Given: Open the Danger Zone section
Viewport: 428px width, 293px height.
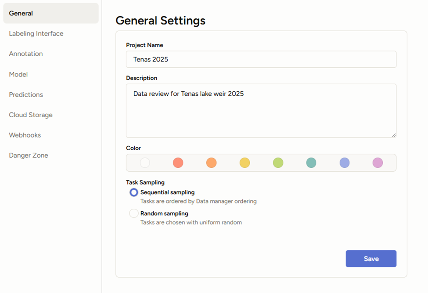Looking at the screenshot, I should click(28, 155).
